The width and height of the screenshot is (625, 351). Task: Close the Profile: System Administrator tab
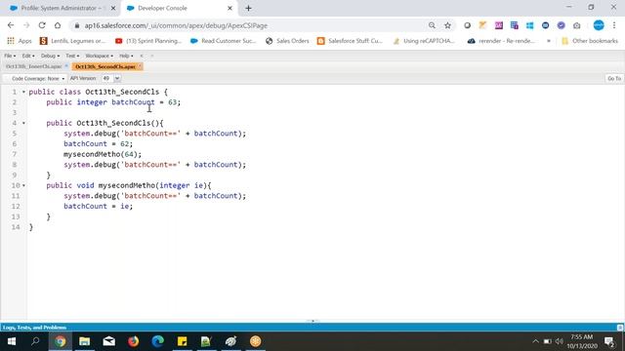(x=113, y=8)
